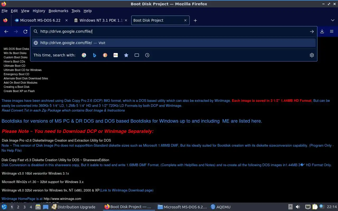Open the Win 9x Boot Disks link
The image size is (338, 211).
pos(15,53)
